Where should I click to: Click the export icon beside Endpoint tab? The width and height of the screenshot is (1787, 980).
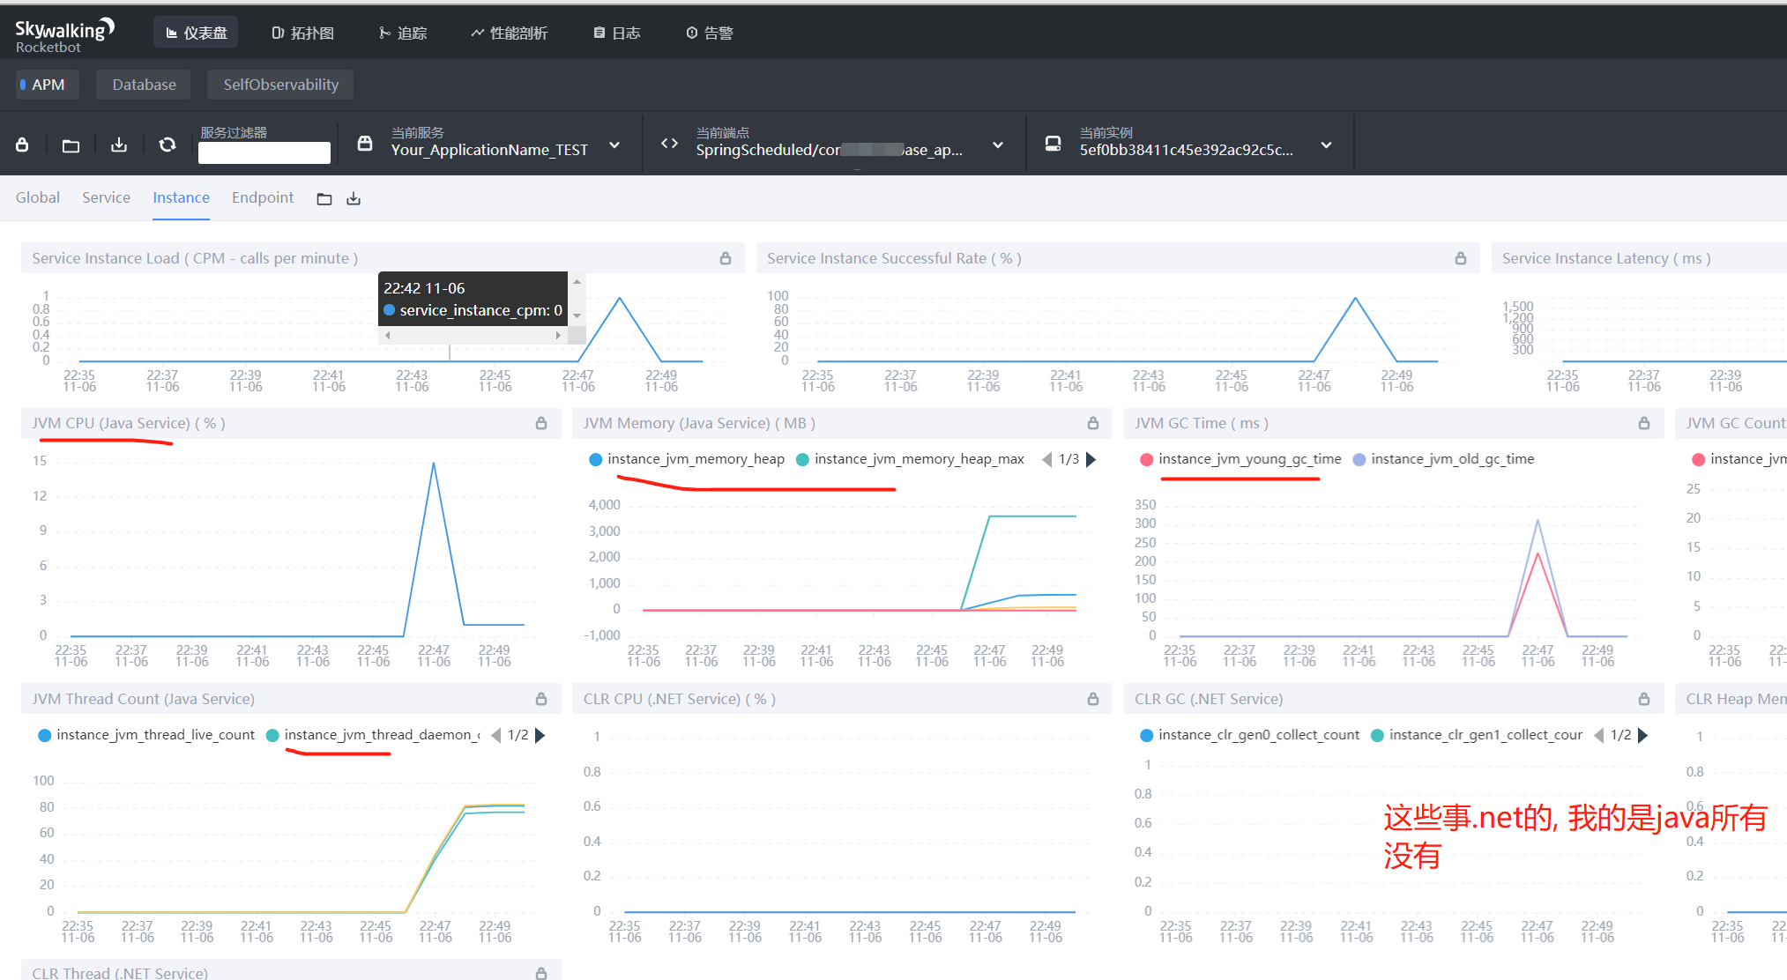point(354,199)
